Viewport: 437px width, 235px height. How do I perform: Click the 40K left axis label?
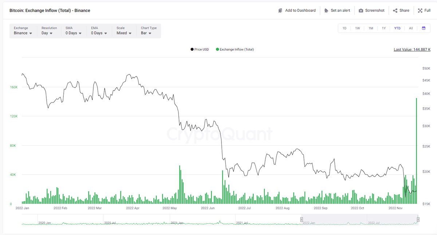pyautogui.click(x=13, y=175)
